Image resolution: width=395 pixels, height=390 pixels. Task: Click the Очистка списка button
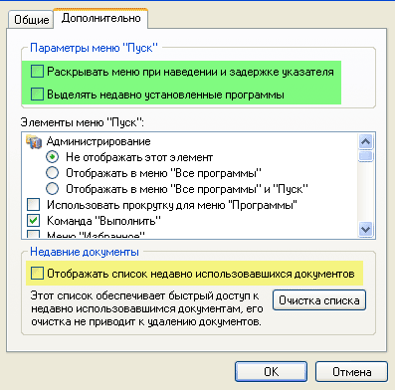319,300
